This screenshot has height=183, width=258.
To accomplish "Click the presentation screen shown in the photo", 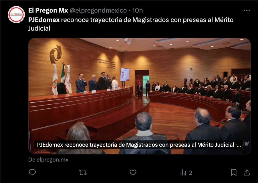I will point(125,74).
